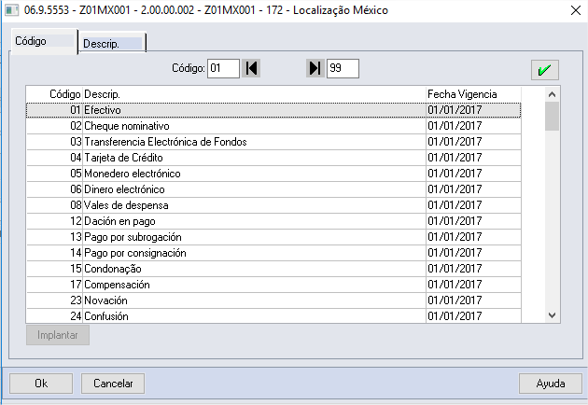The height and width of the screenshot is (405, 588).
Task: Click the first-record navigation arrow icon
Action: (x=251, y=69)
